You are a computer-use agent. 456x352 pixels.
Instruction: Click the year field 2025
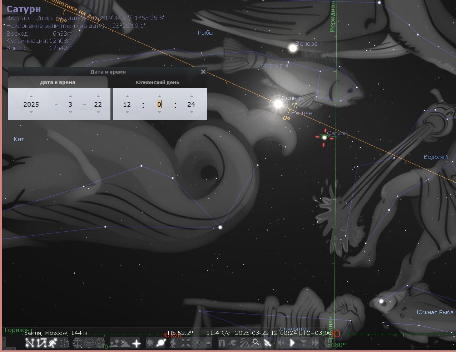coord(31,104)
